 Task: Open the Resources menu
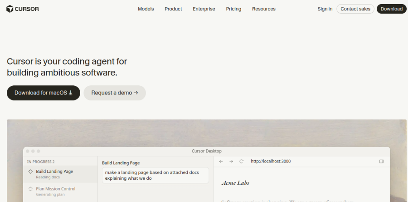click(263, 9)
